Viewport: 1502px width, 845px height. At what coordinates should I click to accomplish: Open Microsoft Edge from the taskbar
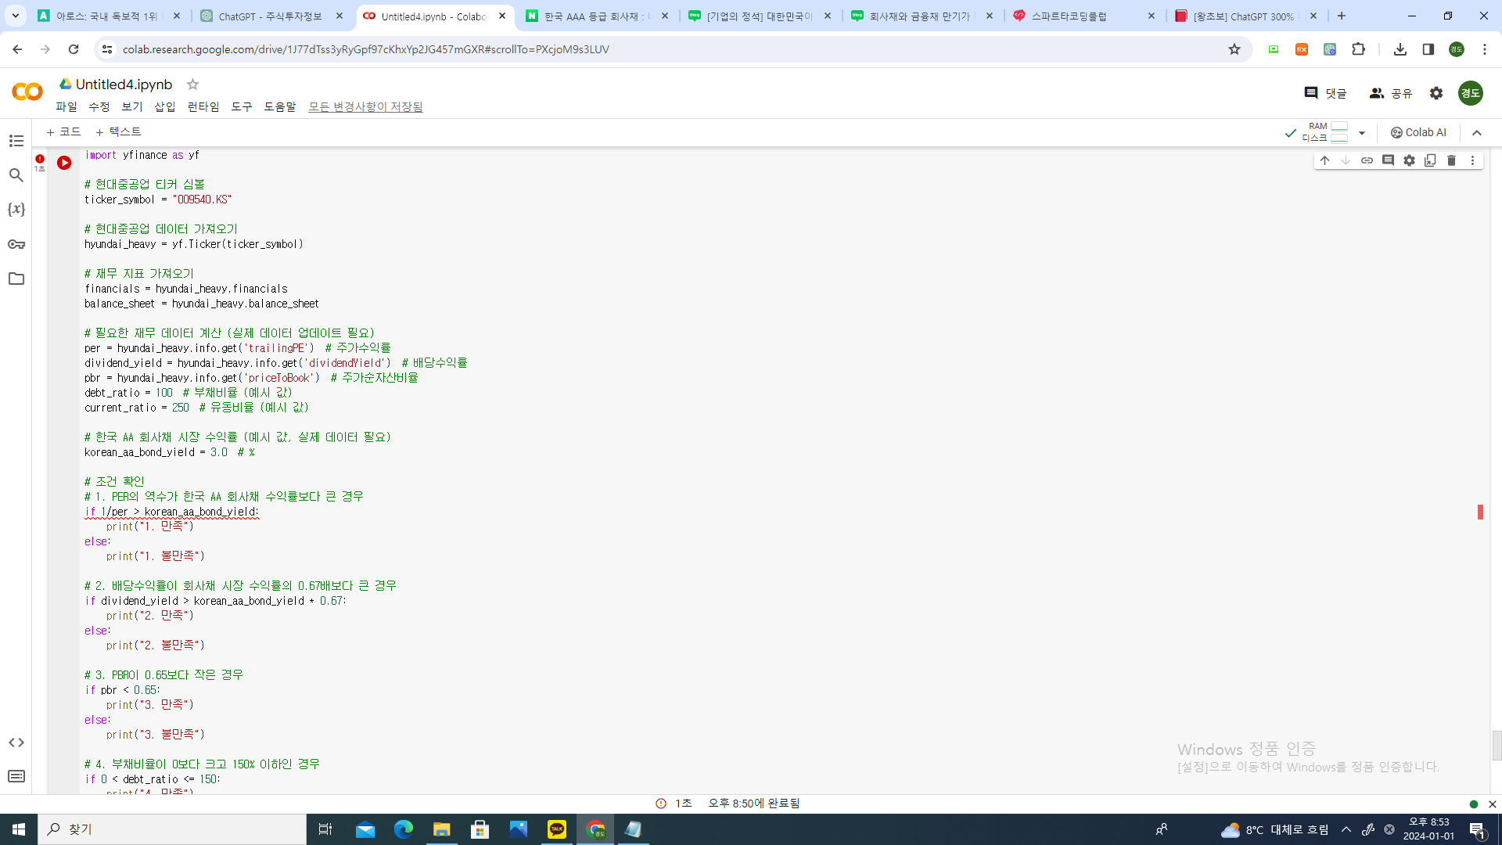403,829
